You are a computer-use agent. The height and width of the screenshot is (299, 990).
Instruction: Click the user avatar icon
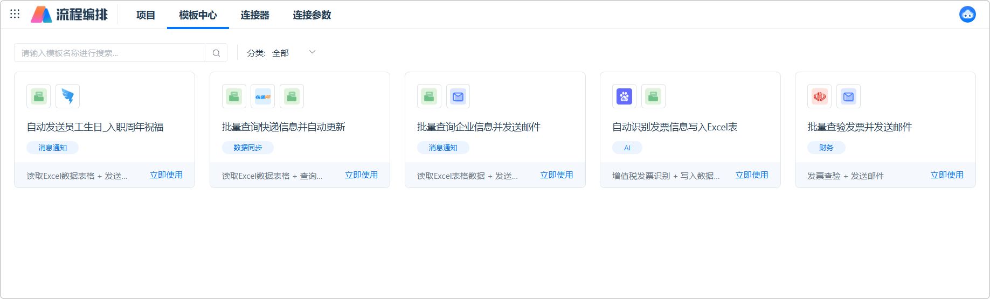(967, 15)
